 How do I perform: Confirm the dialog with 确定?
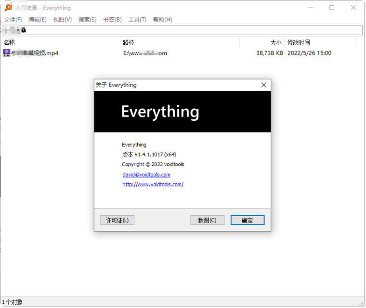248,220
